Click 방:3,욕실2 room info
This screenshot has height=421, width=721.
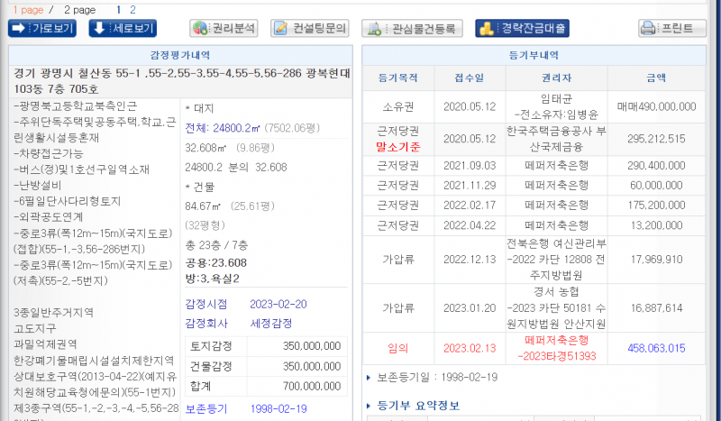coord(212,279)
